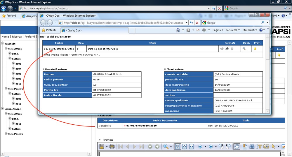The width and height of the screenshot is (292, 157).
Task: Go to previous page in preview
Action: tap(128, 147)
